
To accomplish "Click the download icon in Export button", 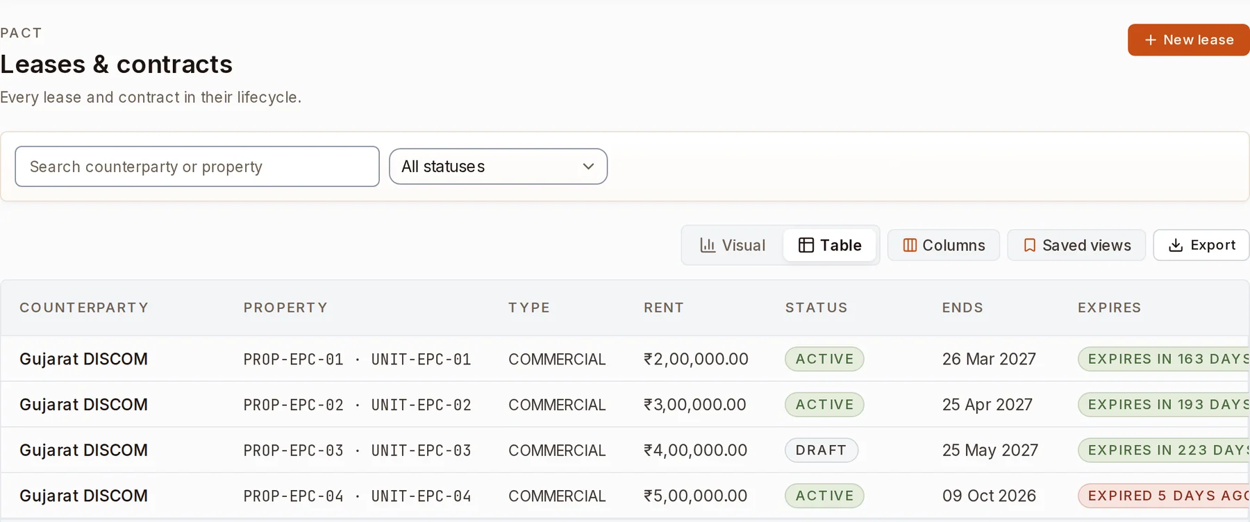I will point(1176,245).
